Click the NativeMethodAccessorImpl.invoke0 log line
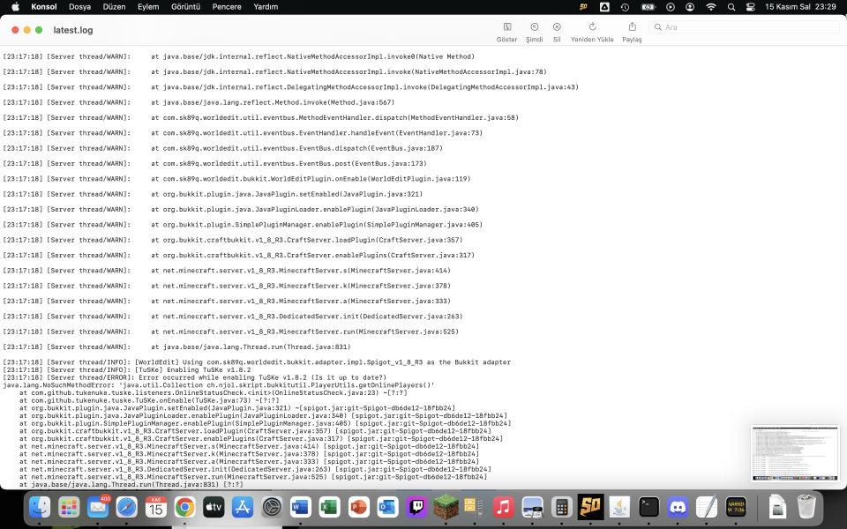Viewport: 847px width, 529px height. pyautogui.click(x=239, y=56)
